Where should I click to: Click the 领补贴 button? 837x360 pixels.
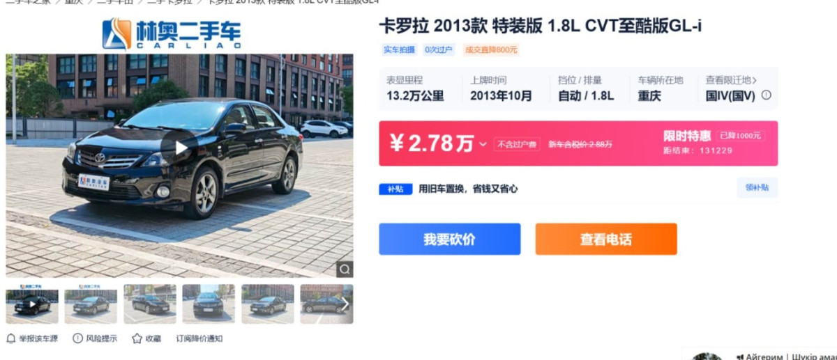[x=757, y=187]
